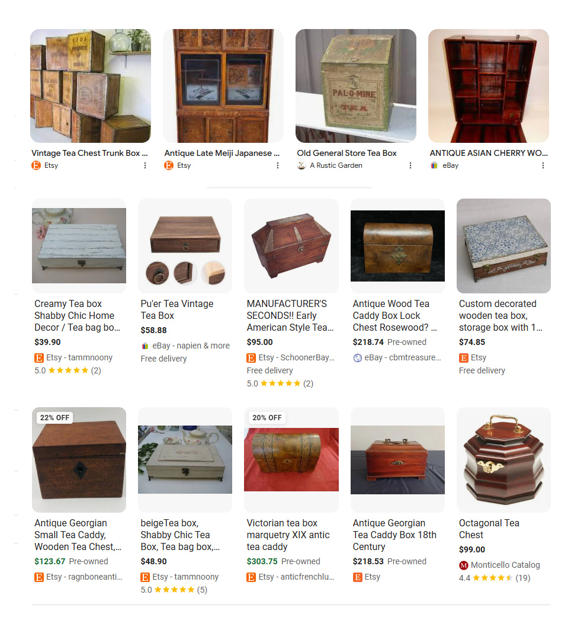
Task: Open MANUFACTURER'S SECONDS Early American Style Tea listing
Action: pyautogui.click(x=290, y=315)
